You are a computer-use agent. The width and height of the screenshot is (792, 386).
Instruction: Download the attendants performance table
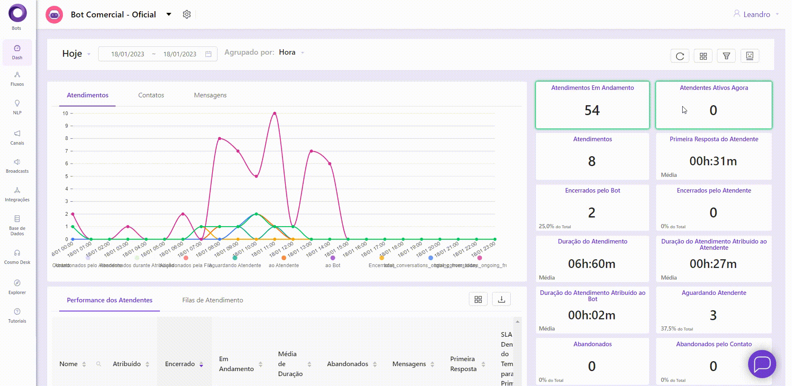[501, 299]
